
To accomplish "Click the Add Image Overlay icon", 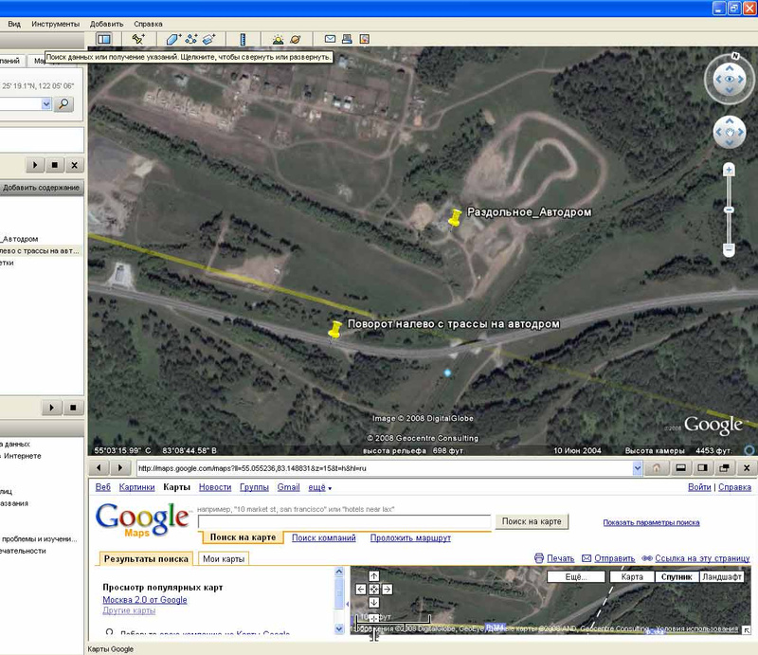I will tap(209, 40).
